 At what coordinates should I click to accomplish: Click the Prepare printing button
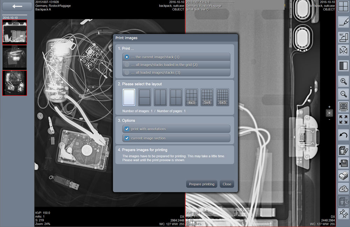(202, 184)
